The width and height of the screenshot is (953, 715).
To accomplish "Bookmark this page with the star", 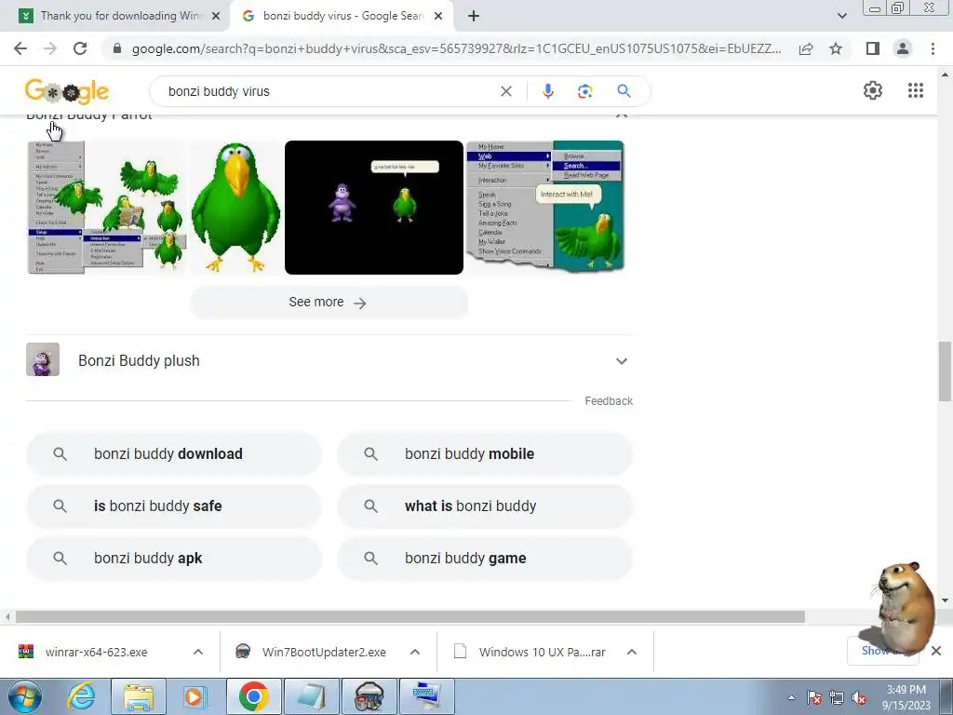I will pos(836,48).
